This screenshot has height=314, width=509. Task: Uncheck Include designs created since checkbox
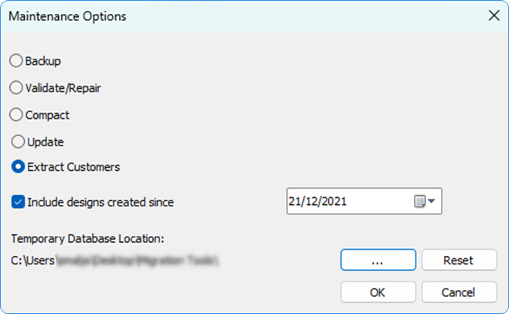tap(18, 203)
